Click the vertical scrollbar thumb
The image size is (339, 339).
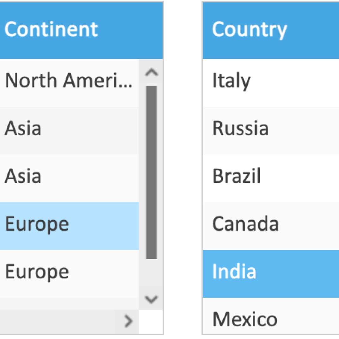151,172
